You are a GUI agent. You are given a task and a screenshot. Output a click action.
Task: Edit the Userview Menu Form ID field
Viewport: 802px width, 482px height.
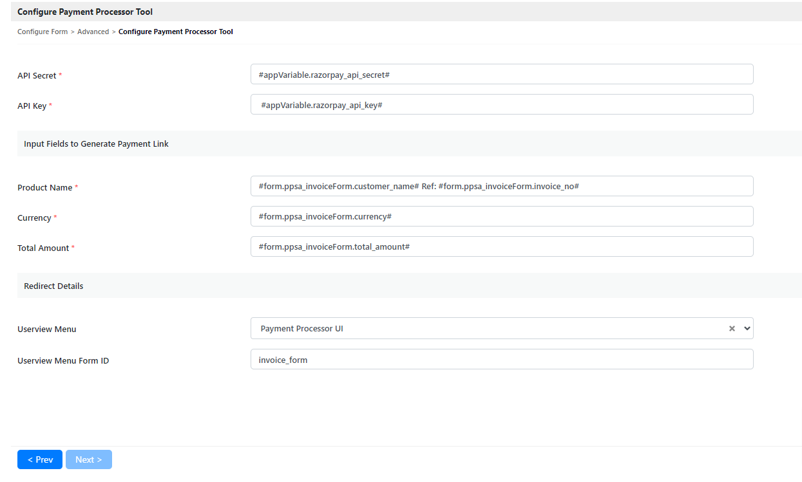(501, 359)
